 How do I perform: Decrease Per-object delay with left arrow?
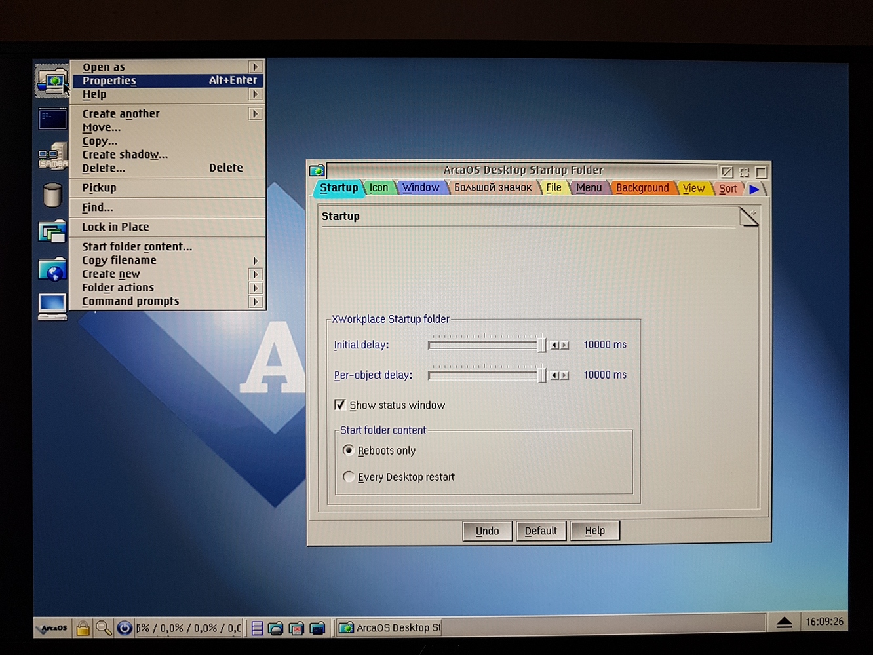pos(554,375)
